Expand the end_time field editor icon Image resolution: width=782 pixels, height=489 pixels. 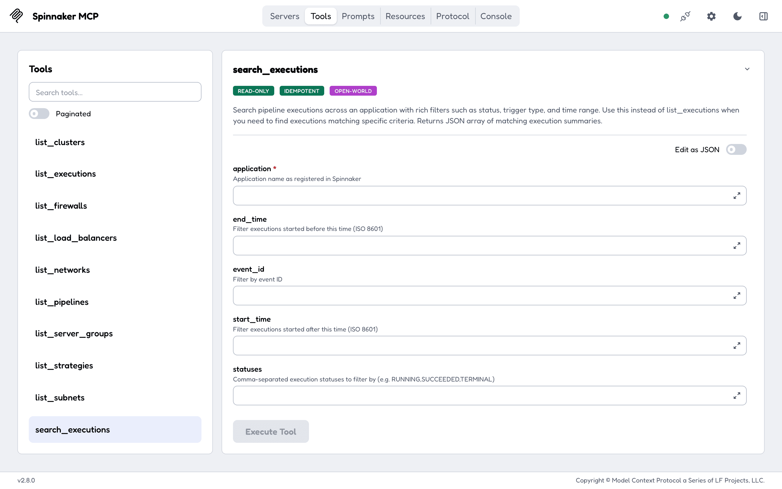pos(737,246)
